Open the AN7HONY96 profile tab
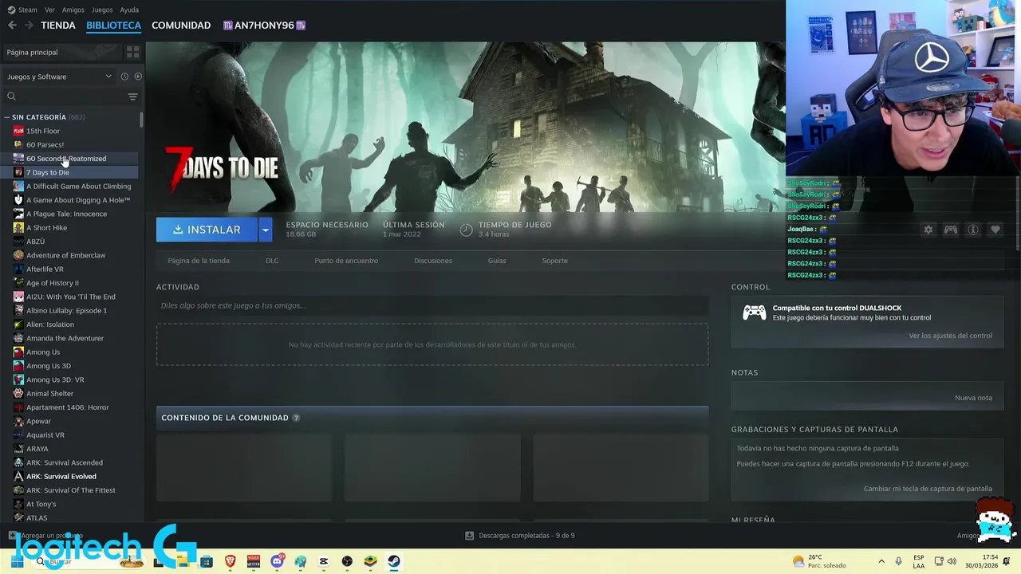Screen dimensions: 1021x574 [264, 26]
